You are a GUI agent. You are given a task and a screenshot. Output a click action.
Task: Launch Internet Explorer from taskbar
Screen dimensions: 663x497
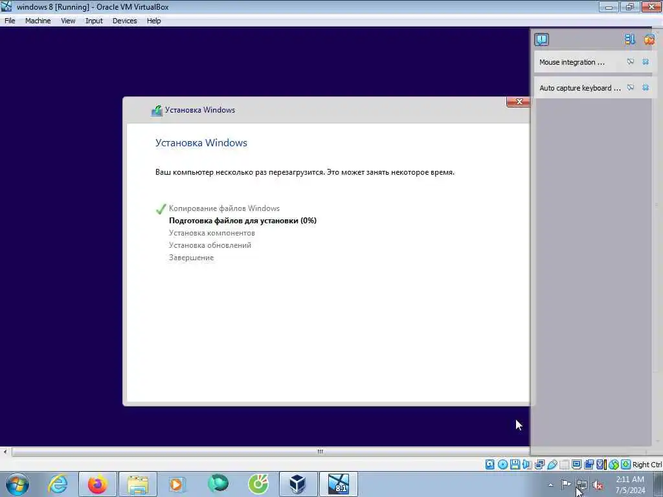click(58, 484)
